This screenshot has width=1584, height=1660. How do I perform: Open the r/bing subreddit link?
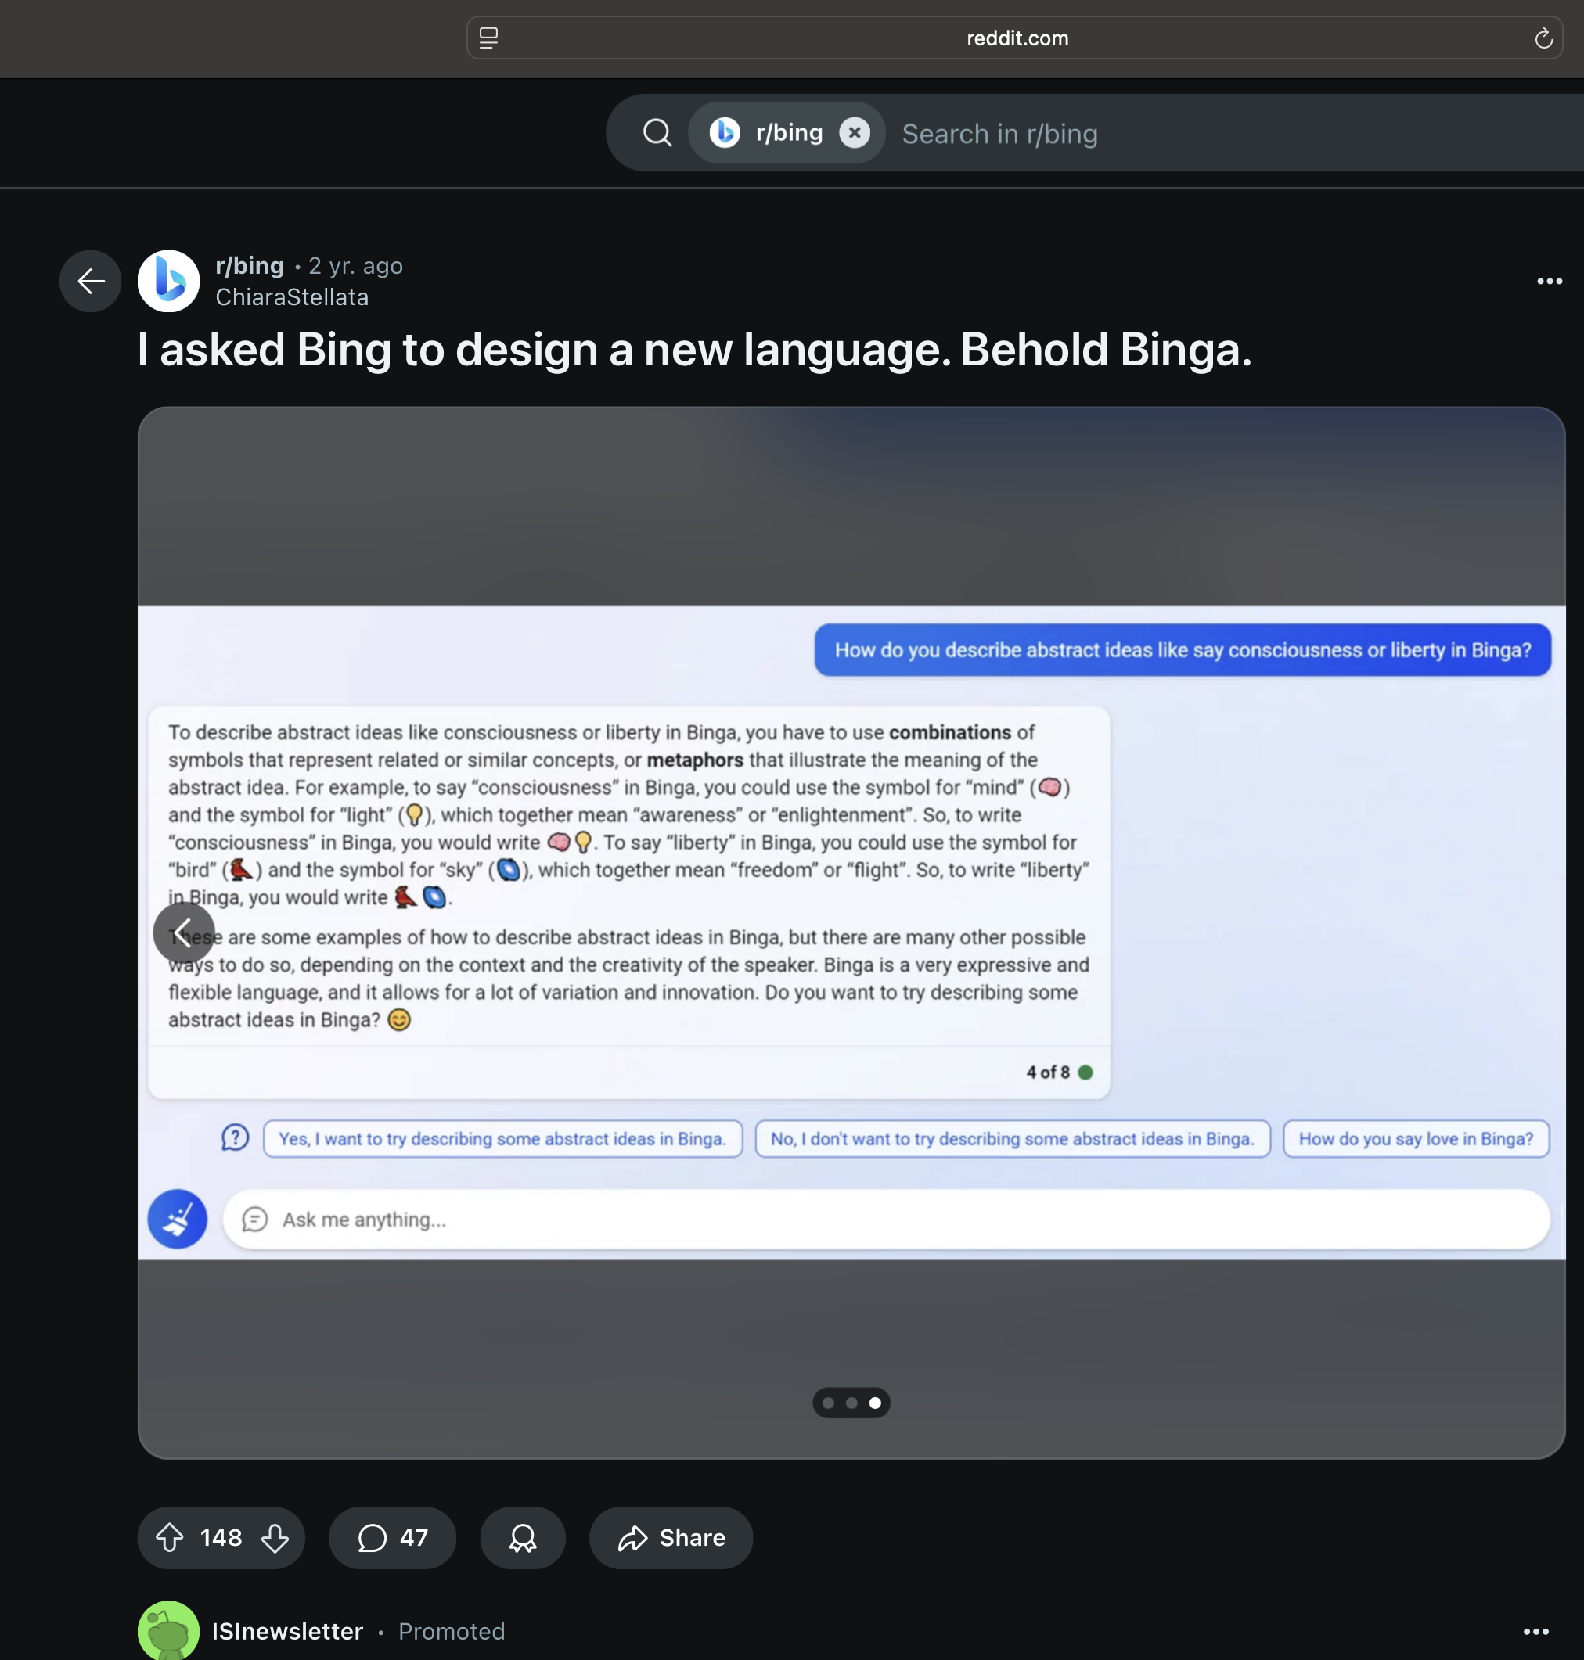250,266
